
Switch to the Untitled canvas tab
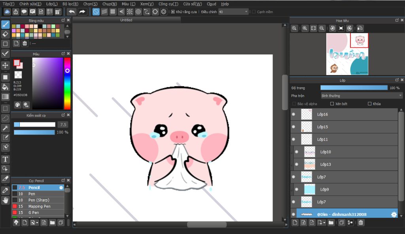pos(126,20)
